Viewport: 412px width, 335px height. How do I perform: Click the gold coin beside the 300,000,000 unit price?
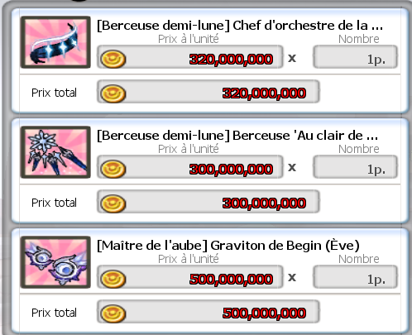coord(113,169)
